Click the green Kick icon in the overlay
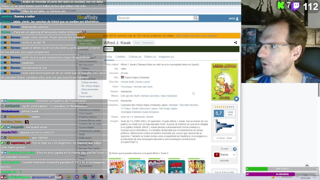320x180 pixels. pos(281,5)
